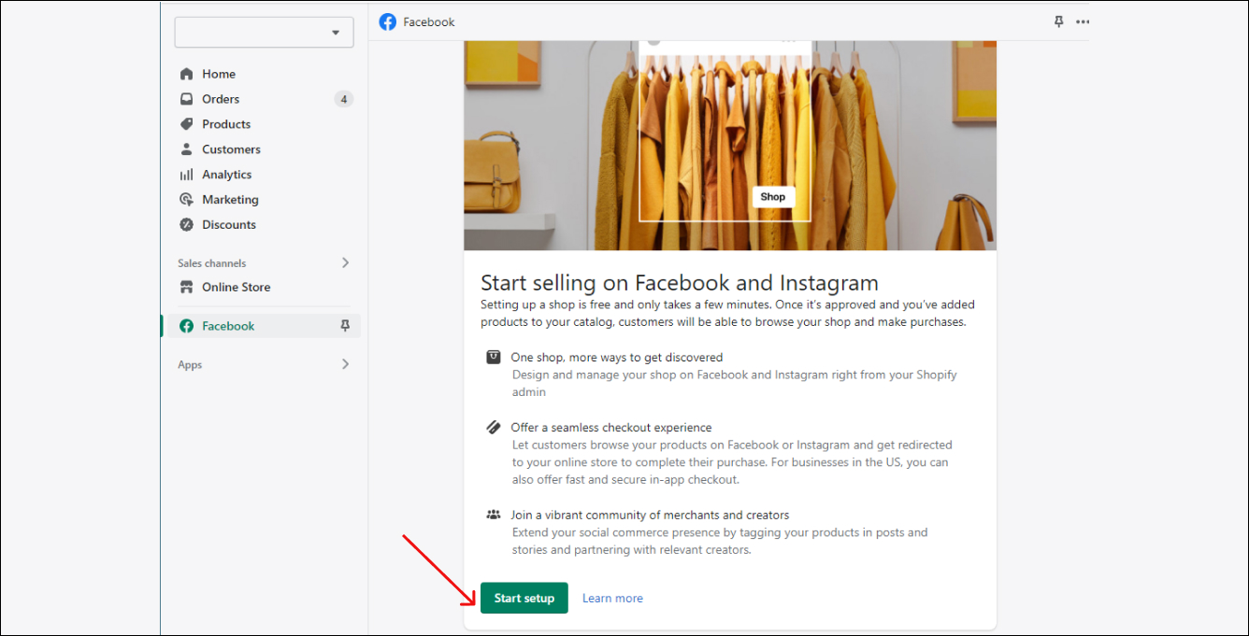
Task: Navigate to Customers
Action: 231,149
